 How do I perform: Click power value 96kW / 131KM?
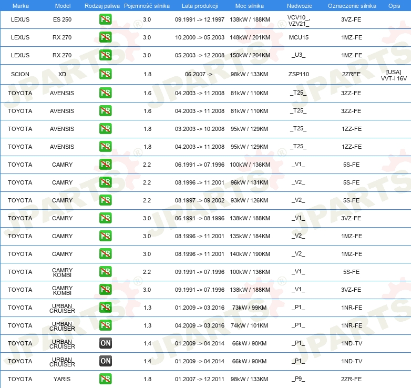tap(249, 182)
